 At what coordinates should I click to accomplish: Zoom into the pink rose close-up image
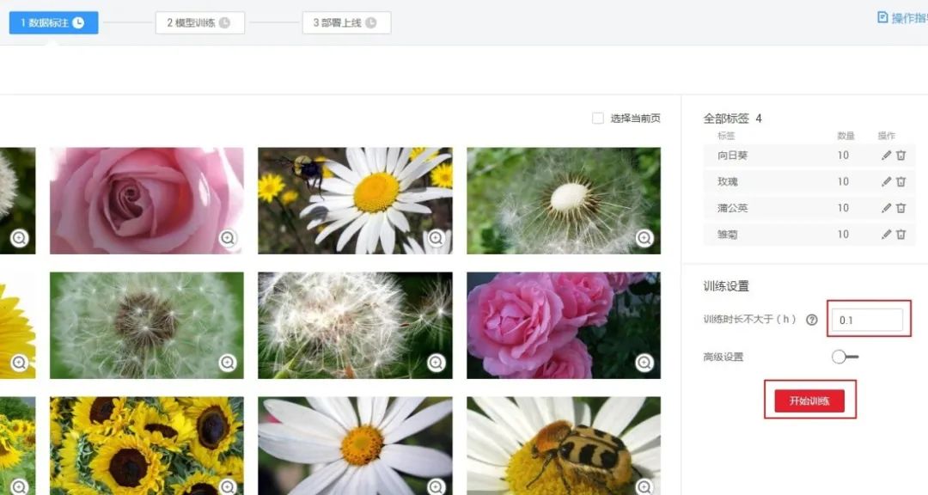(228, 238)
